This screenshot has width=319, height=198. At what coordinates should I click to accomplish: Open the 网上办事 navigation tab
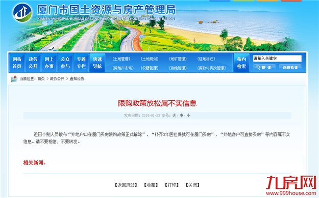(49, 63)
